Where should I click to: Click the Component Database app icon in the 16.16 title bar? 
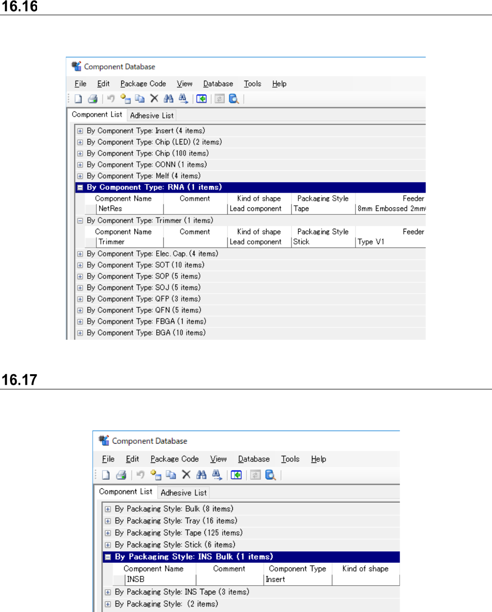click(x=77, y=66)
